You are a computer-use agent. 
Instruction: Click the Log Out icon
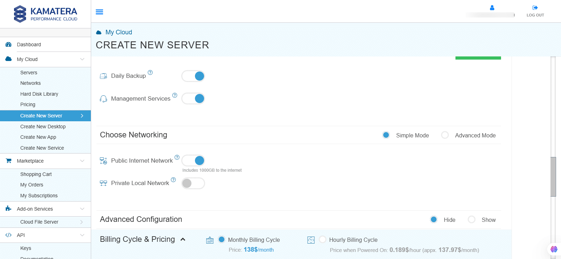[535, 8]
